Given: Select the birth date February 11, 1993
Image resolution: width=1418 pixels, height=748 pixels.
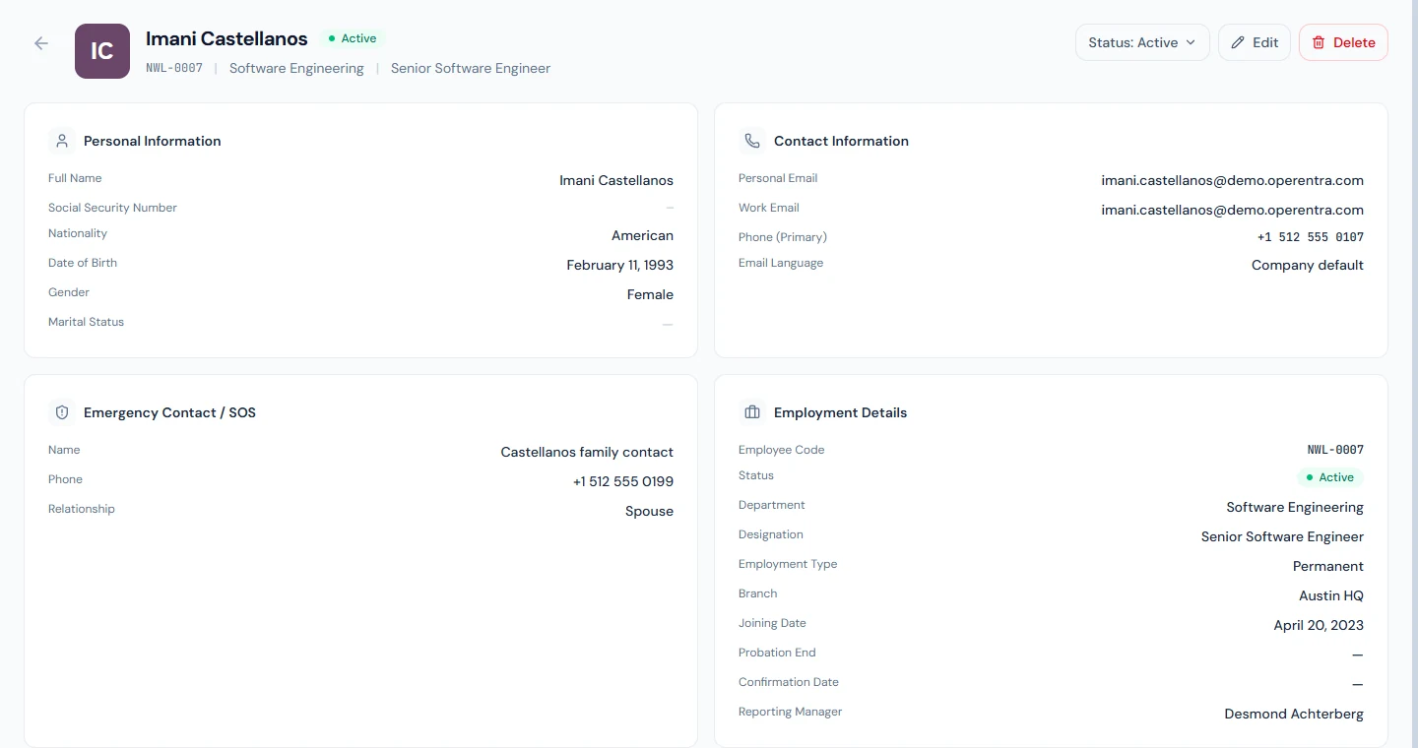Looking at the screenshot, I should coord(620,265).
